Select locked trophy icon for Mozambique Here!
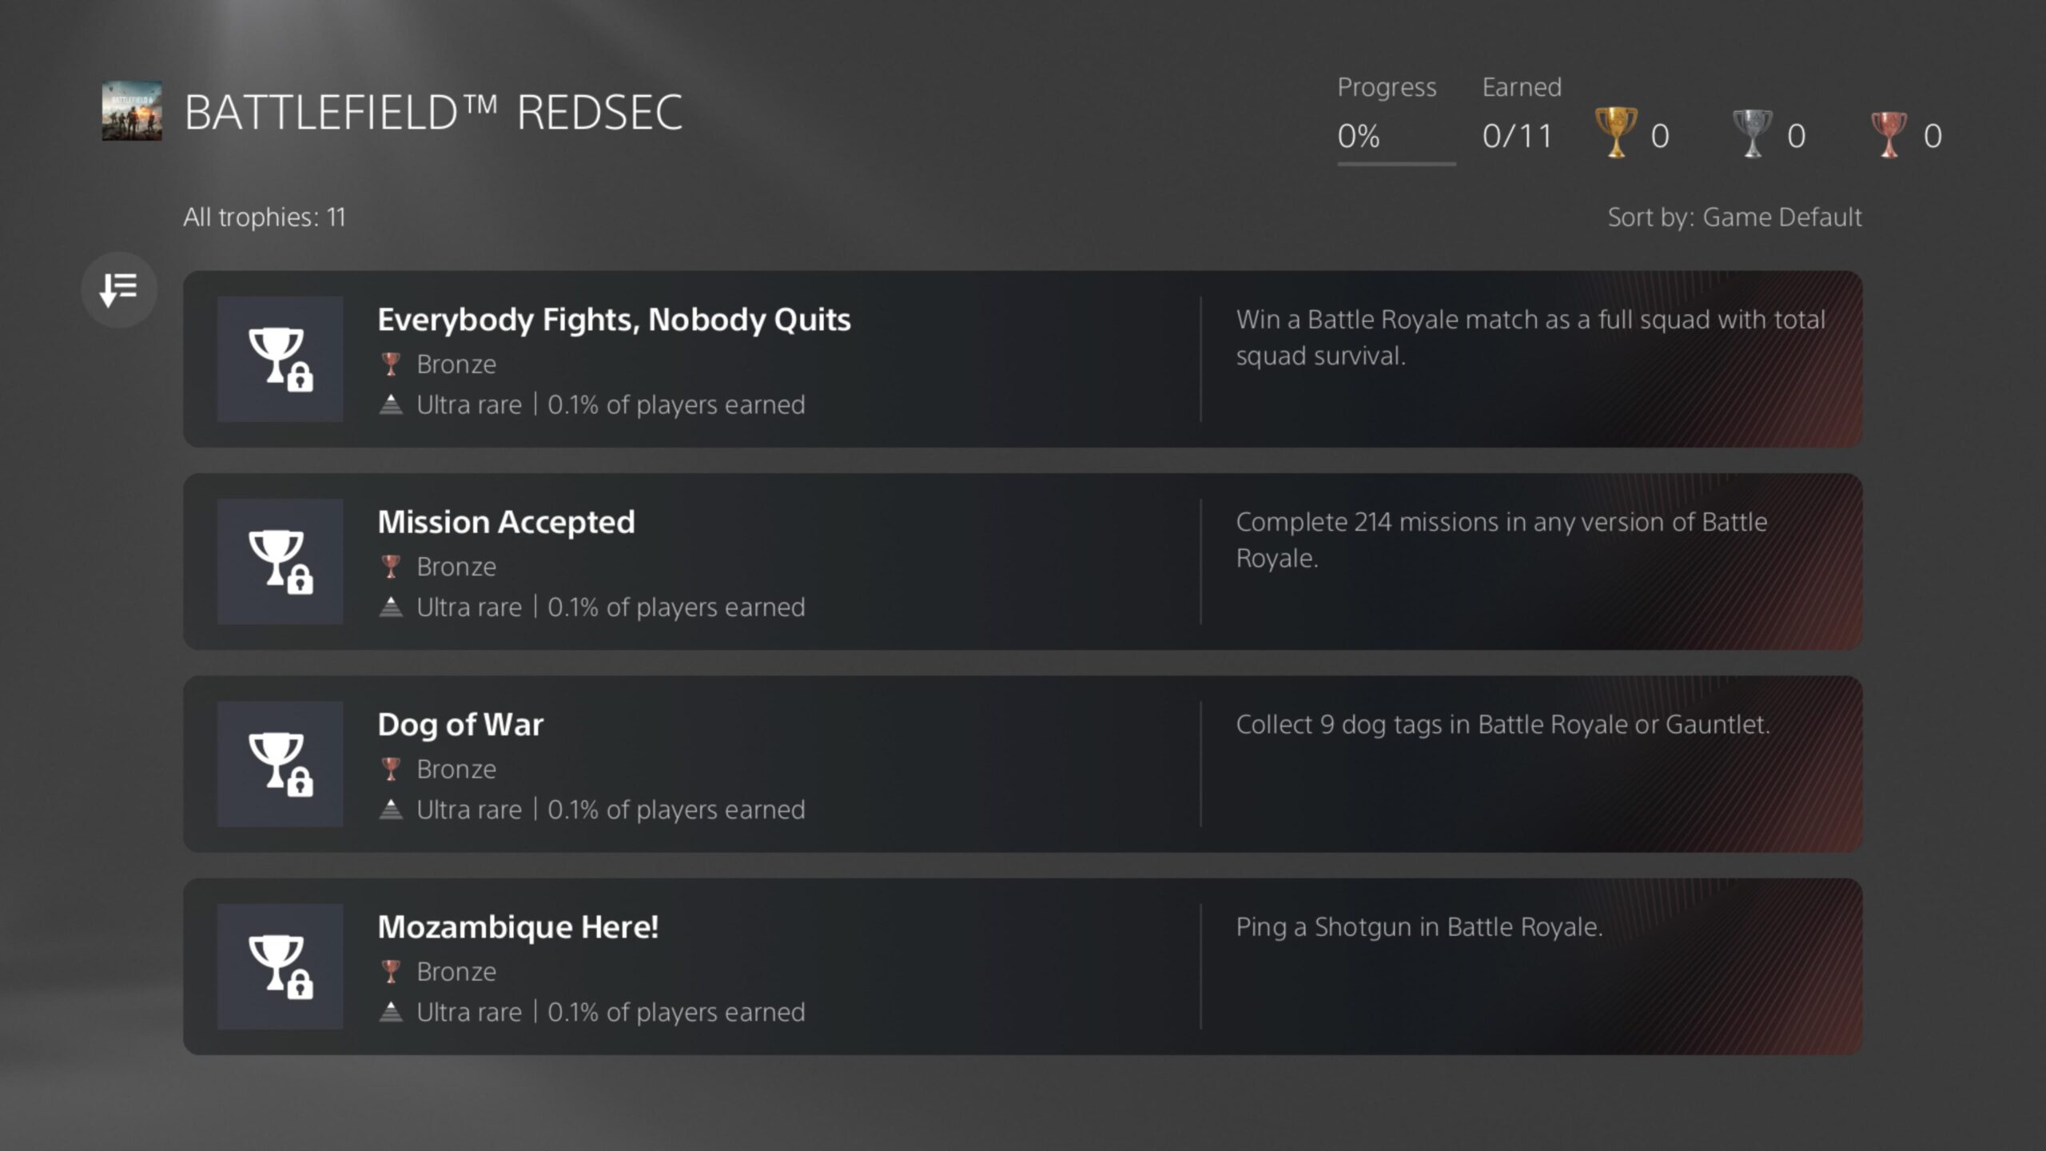 [280, 966]
